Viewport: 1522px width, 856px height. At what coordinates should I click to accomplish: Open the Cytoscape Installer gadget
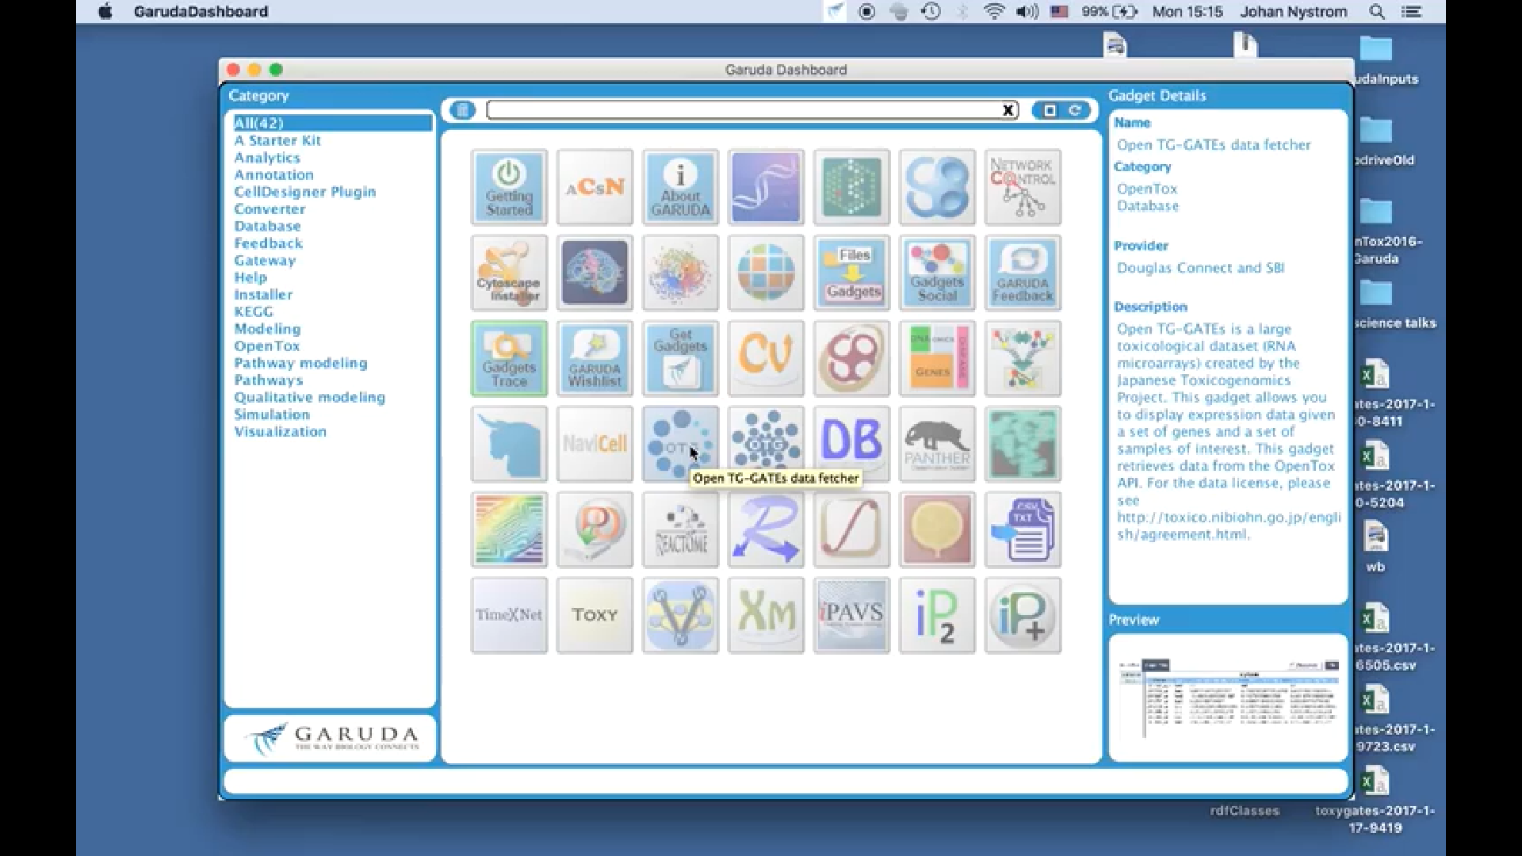pyautogui.click(x=509, y=273)
